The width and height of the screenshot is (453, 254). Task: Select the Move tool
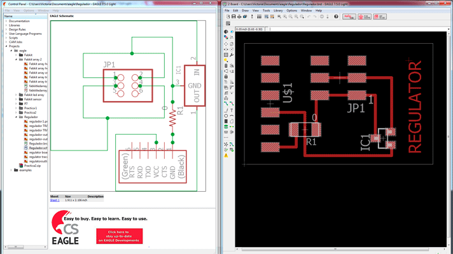pyautogui.click(x=226, y=44)
